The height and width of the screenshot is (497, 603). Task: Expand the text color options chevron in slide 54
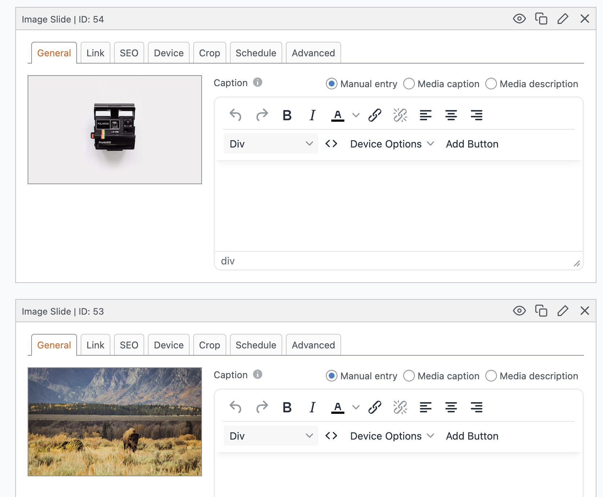coord(356,115)
